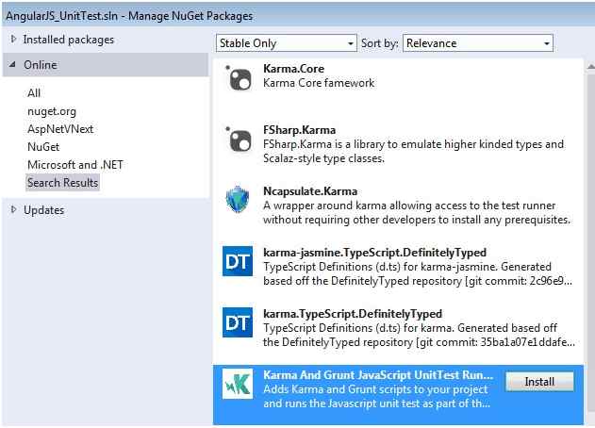Select karma.TypeScript.DefinitelyTyped package title

tap(353, 314)
